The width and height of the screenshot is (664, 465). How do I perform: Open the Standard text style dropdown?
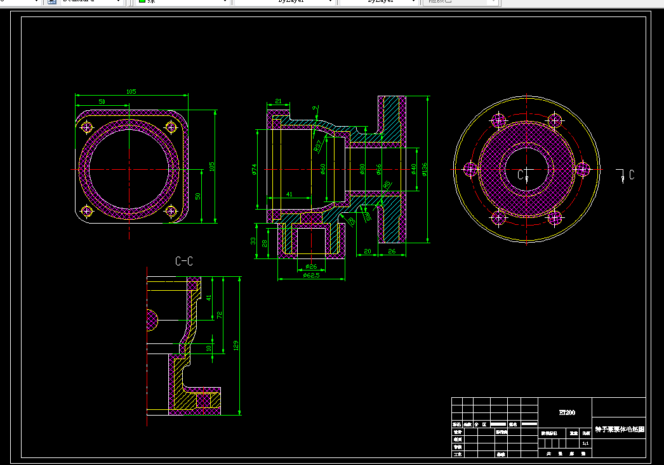pyautogui.click(x=91, y=2)
